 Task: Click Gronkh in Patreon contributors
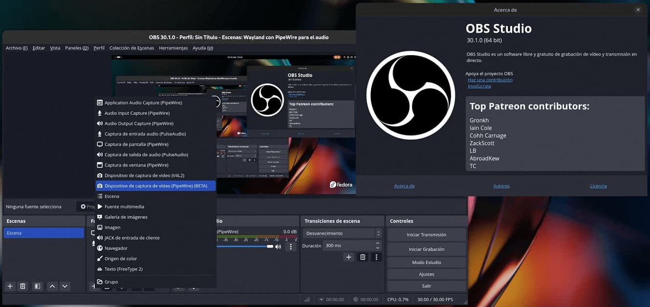point(479,121)
